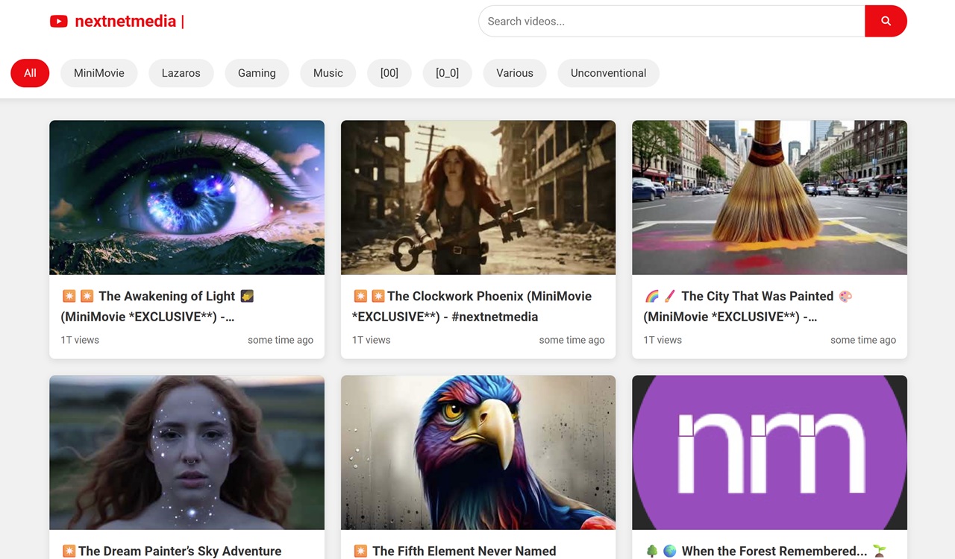This screenshot has height=559, width=955.
Task: Select the Unconventional category chip
Action: tap(608, 73)
